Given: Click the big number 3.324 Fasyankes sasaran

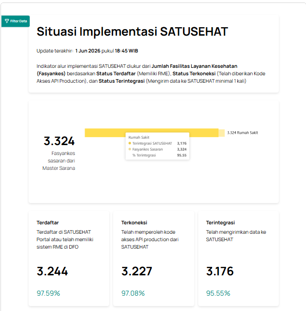Looking at the screenshot, I should (x=59, y=141).
